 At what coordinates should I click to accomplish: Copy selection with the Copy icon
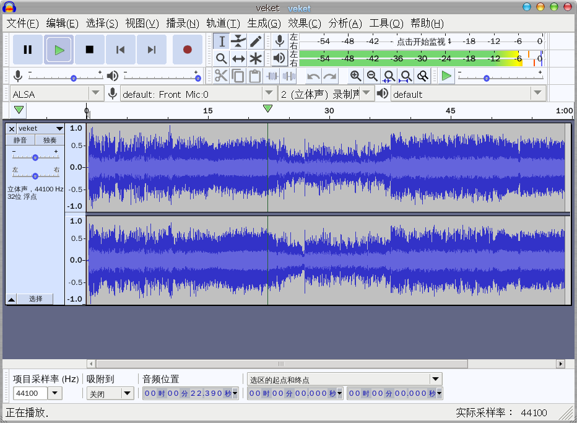(x=238, y=76)
